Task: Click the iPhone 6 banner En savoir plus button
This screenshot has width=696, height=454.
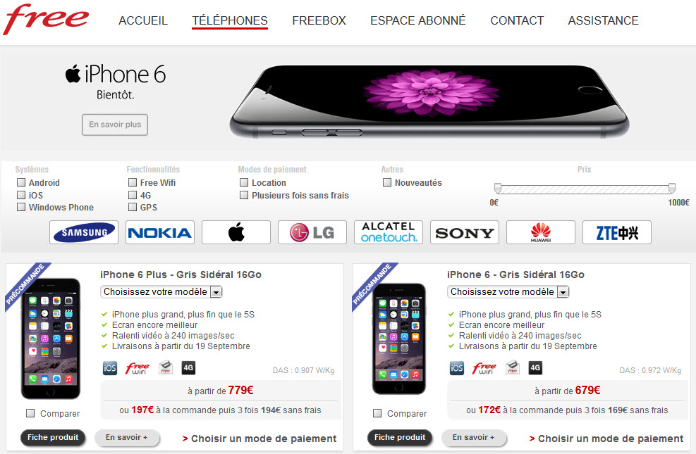Action: pos(115,125)
